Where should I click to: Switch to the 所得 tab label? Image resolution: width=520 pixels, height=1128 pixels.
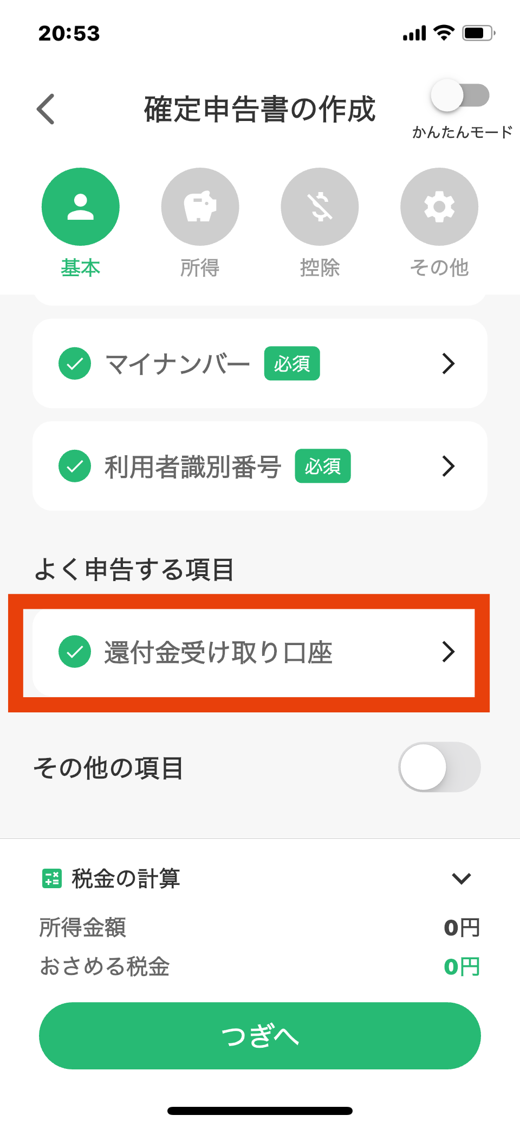(200, 268)
